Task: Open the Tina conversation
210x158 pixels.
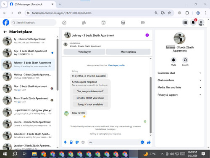Action: 28,100
